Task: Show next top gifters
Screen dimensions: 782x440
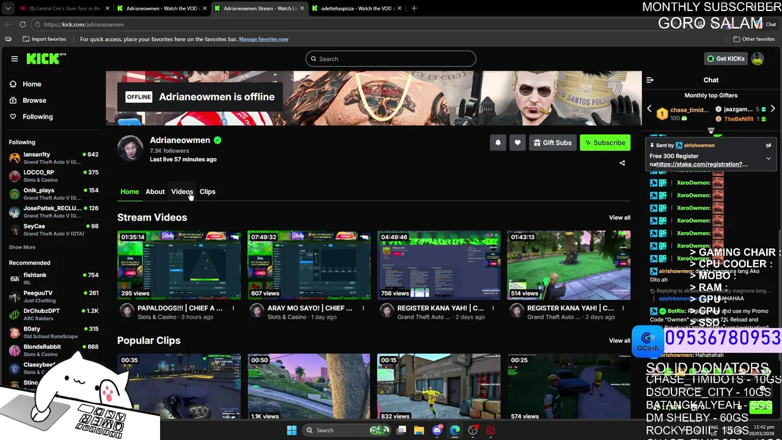Action: click(x=773, y=109)
